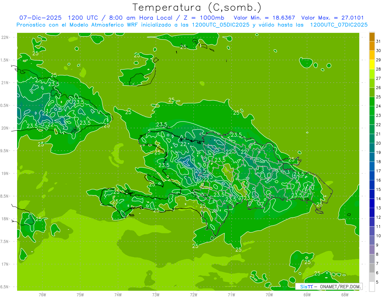387x299 pixels.
Task: Click the '17N' latitude axis label
Action: (5, 264)
